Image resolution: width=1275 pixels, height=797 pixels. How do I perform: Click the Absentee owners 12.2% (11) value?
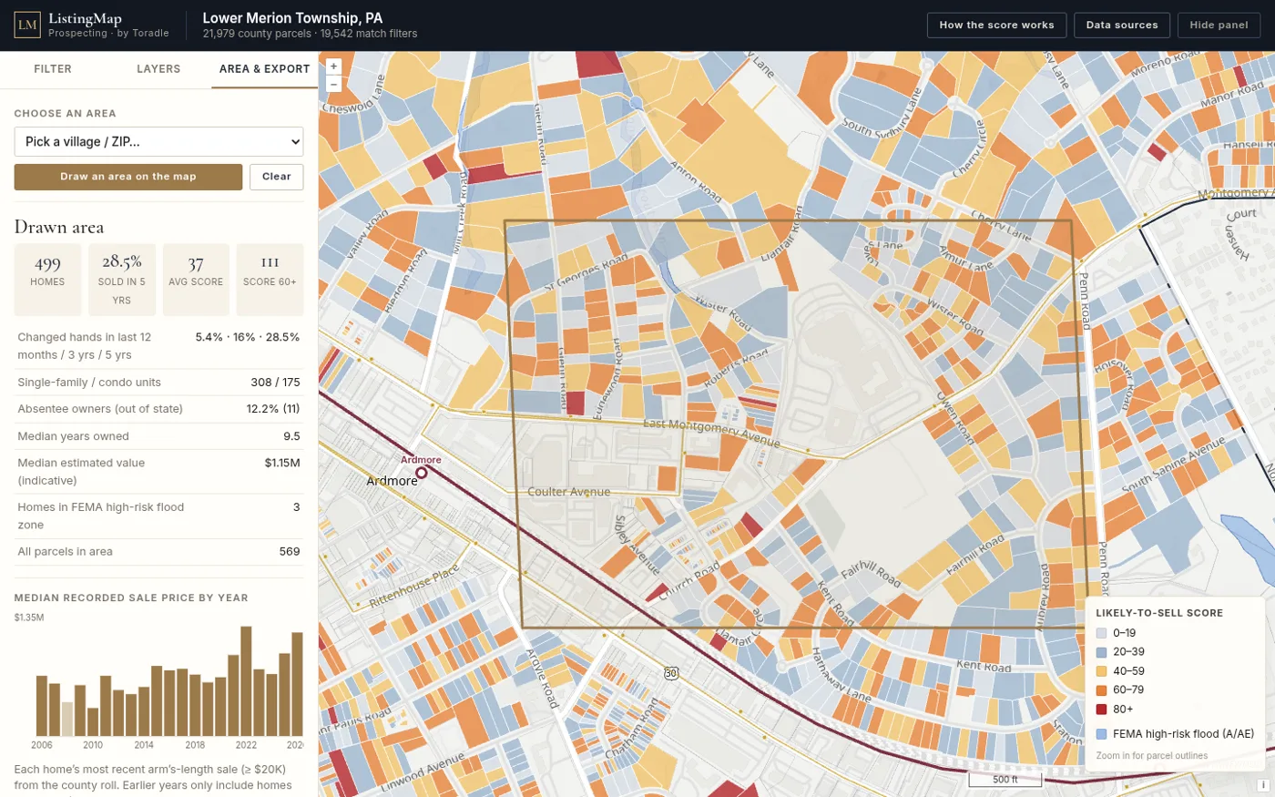[273, 409]
